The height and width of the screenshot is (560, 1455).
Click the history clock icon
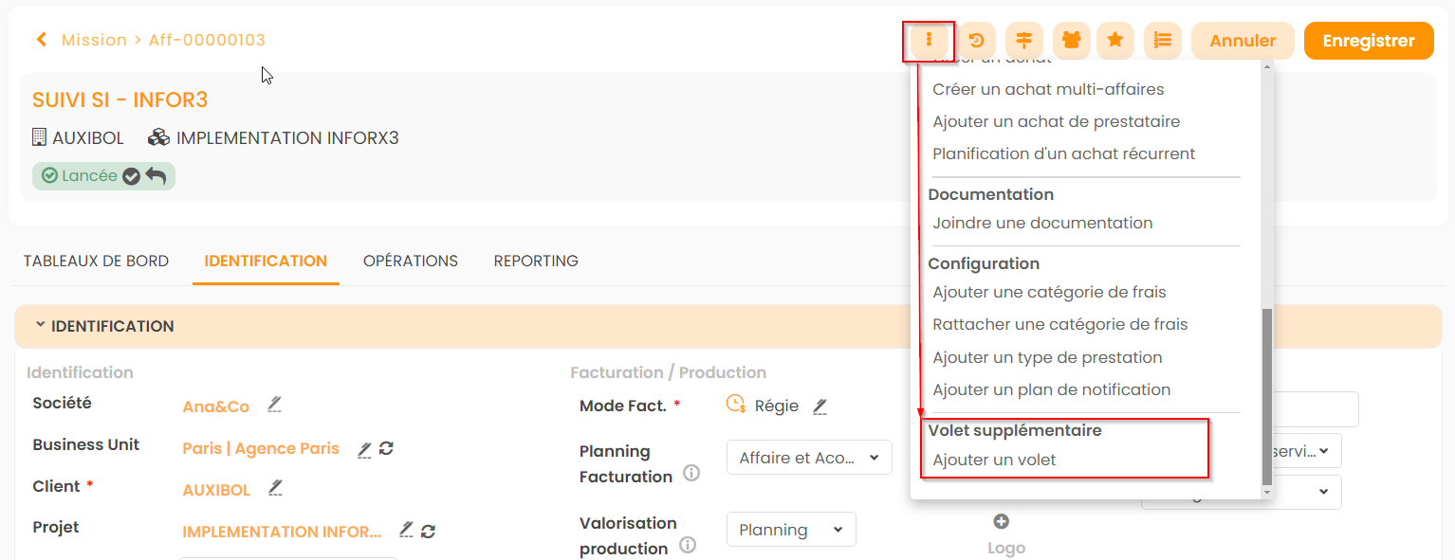click(x=976, y=41)
